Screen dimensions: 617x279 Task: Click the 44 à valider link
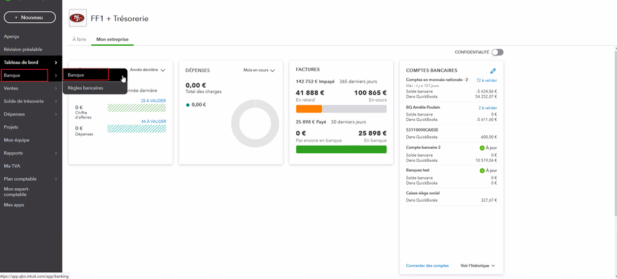[x=153, y=122]
